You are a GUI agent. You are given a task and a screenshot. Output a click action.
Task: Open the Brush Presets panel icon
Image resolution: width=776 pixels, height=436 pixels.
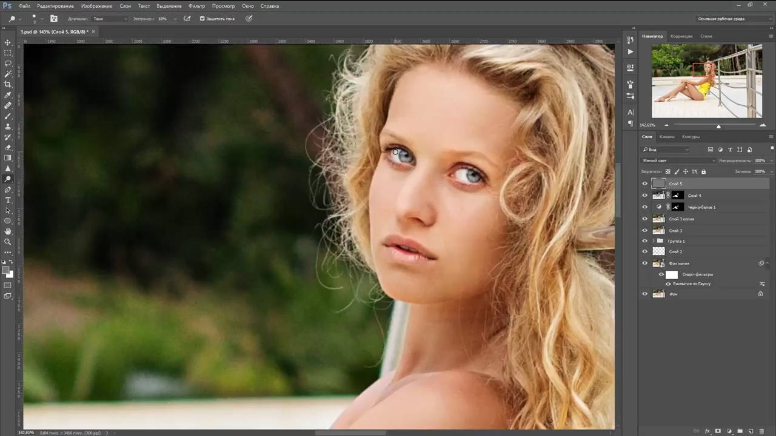coord(630,96)
